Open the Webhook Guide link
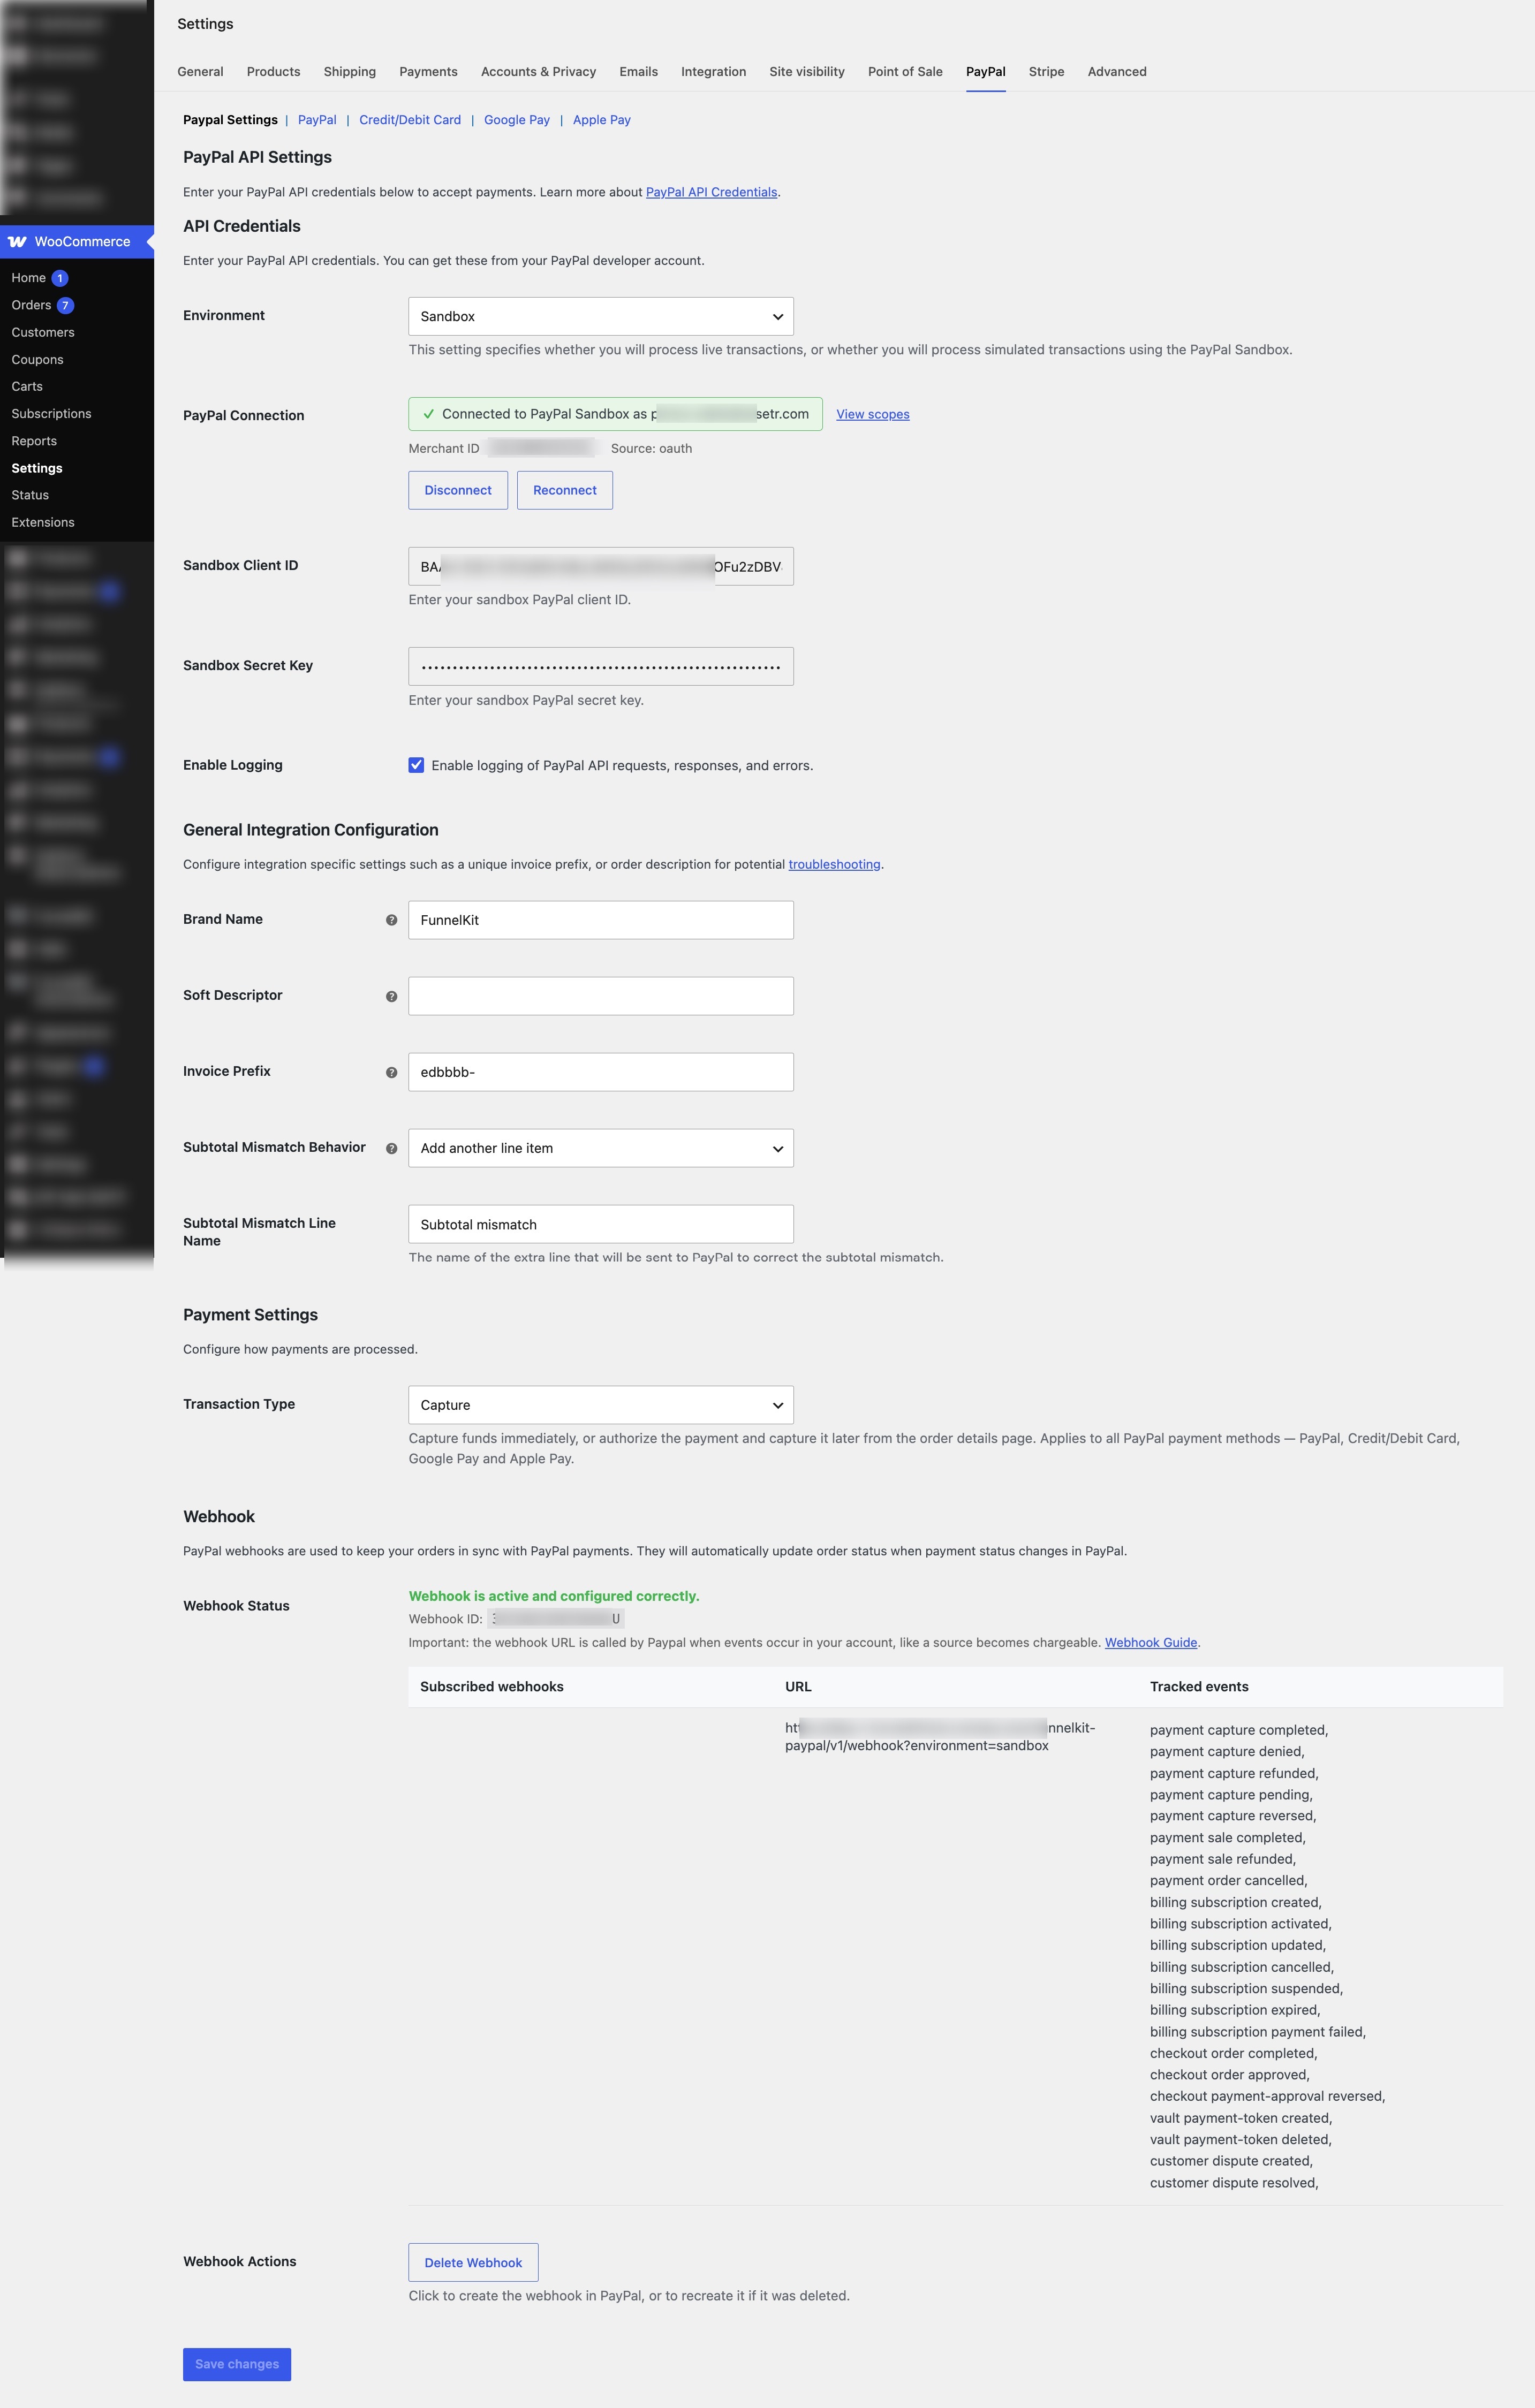 point(1150,1642)
